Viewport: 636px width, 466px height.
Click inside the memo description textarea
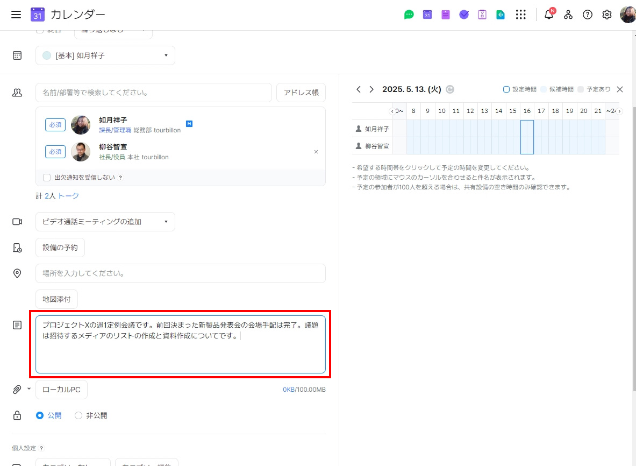(181, 344)
